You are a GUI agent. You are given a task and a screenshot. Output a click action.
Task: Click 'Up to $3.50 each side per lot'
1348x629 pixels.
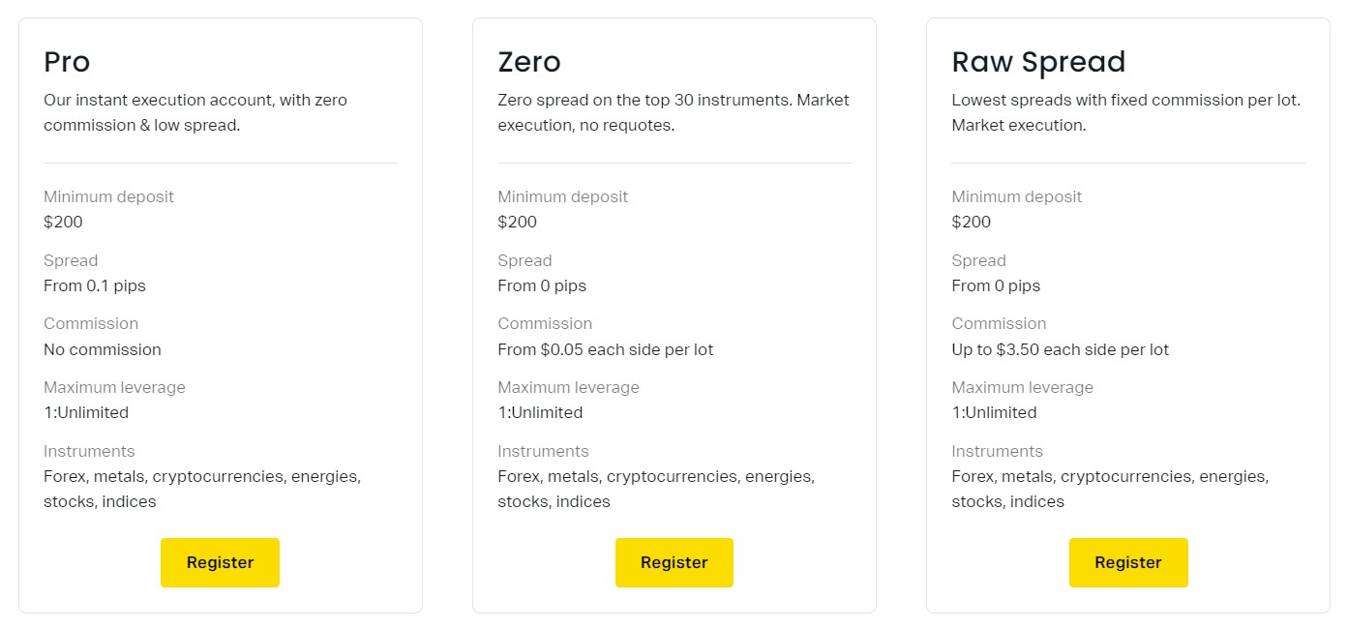coord(1060,349)
